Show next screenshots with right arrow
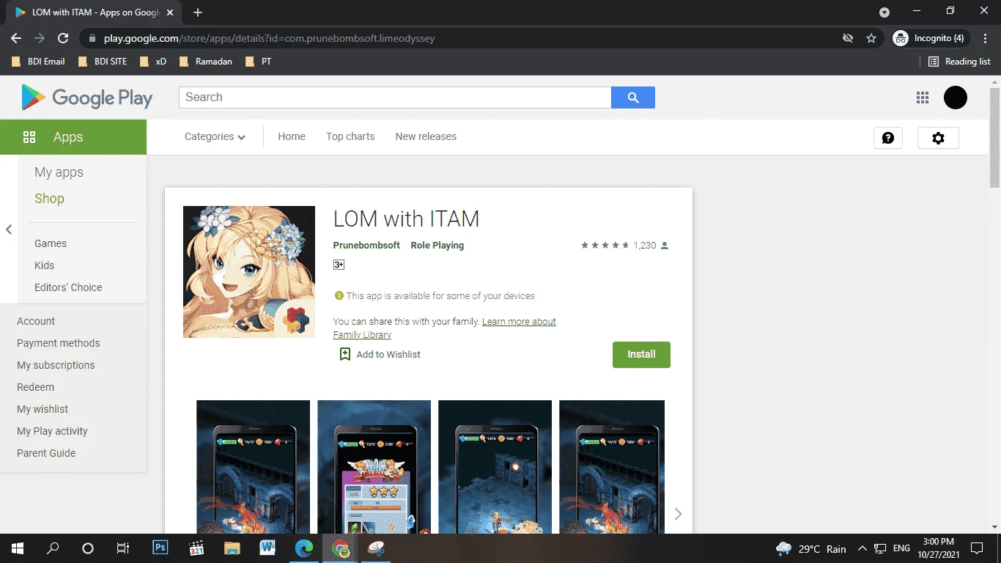The width and height of the screenshot is (1001, 563). click(x=678, y=513)
